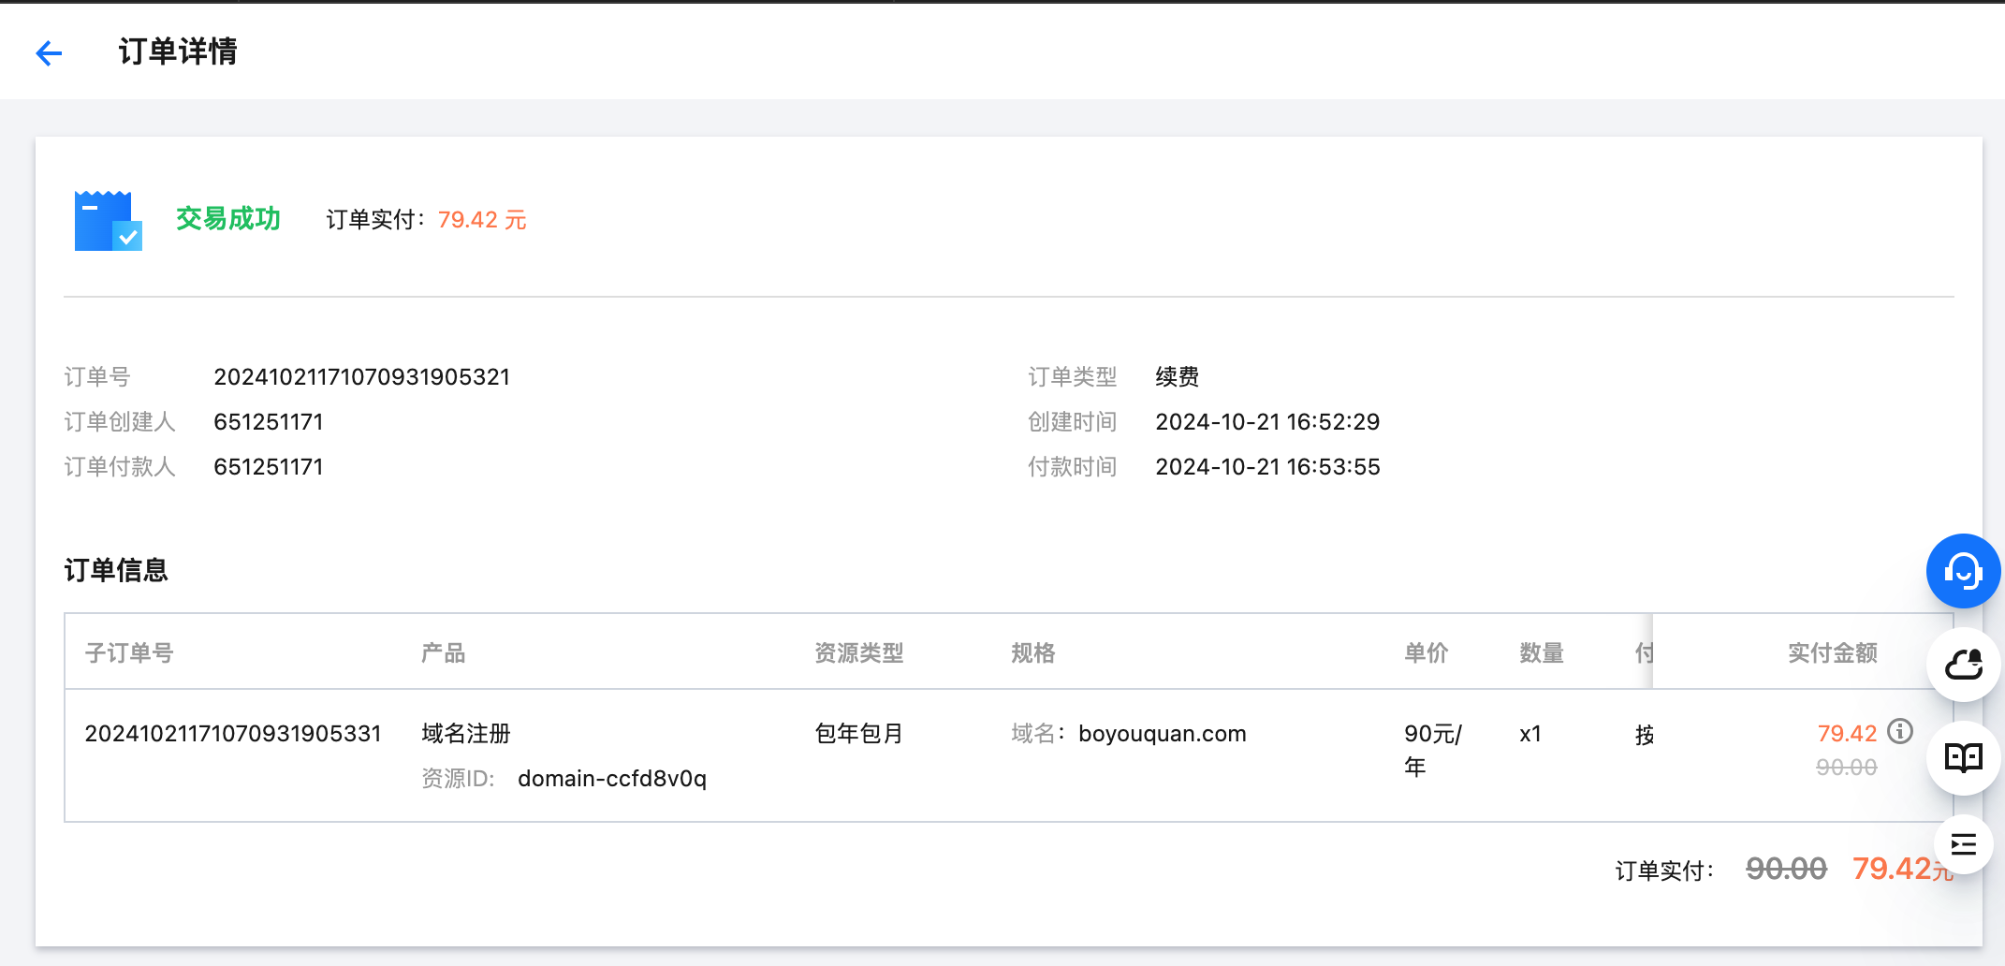This screenshot has height=966, width=2005.
Task: Click the back arrow to leave order details
Action: point(49,53)
